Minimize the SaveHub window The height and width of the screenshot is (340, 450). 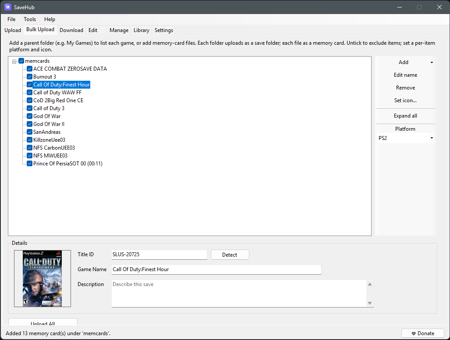pos(400,7)
